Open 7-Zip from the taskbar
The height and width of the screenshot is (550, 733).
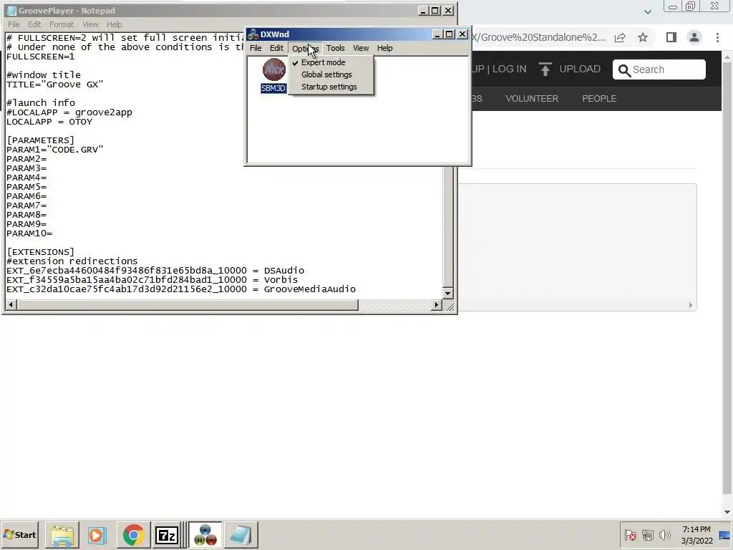[166, 535]
